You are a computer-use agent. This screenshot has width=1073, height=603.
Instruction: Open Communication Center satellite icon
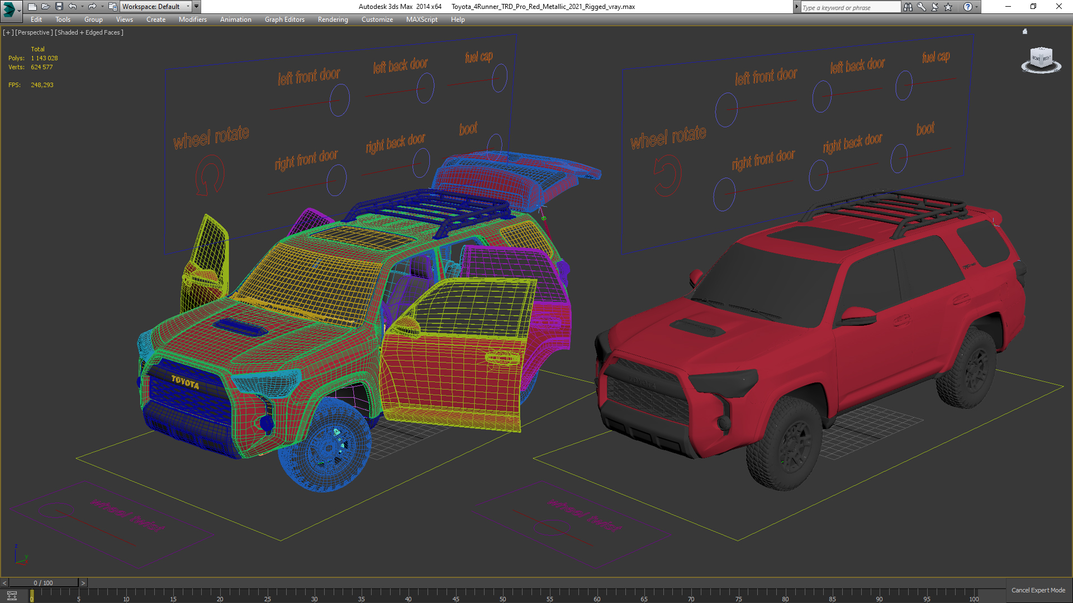(934, 7)
